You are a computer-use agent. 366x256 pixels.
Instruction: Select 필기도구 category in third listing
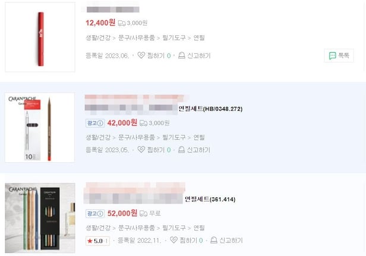click(x=174, y=227)
